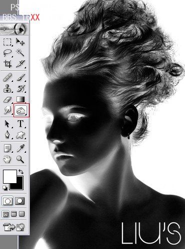Select the Eraser tool

[x=7, y=99]
